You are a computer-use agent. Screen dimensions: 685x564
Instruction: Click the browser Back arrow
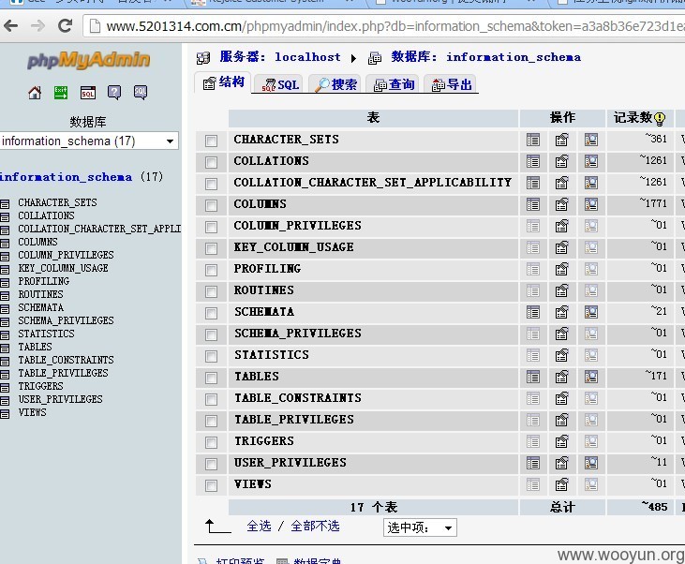(11, 26)
